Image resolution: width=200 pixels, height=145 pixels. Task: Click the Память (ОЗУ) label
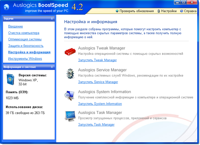(x=17, y=92)
